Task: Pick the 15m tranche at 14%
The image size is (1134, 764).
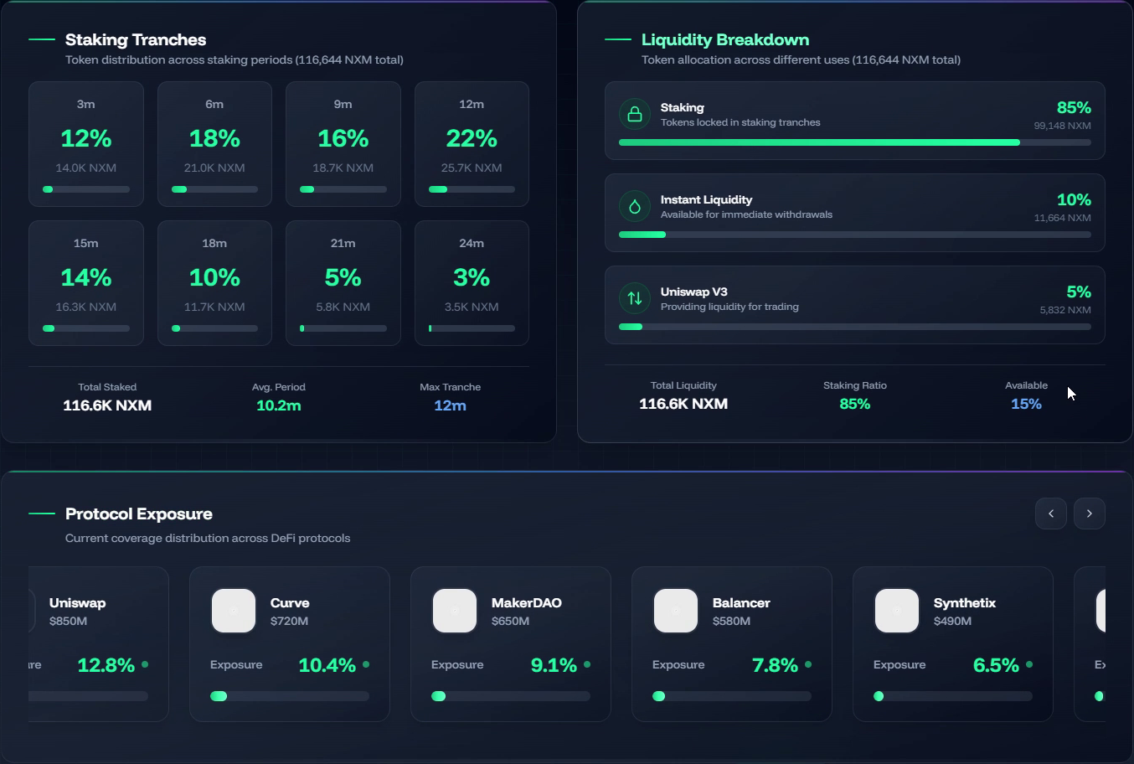Action: coord(86,283)
